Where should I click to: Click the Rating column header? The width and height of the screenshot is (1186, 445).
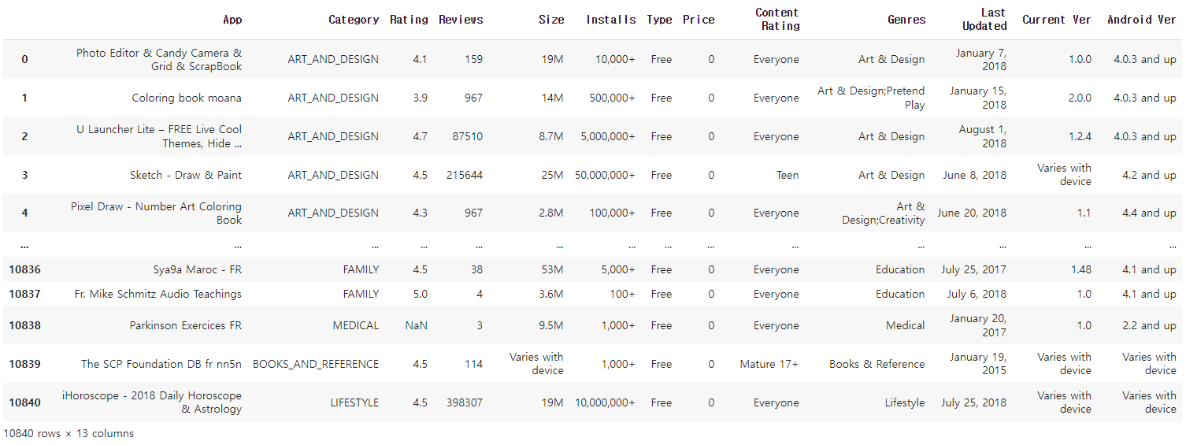click(409, 20)
